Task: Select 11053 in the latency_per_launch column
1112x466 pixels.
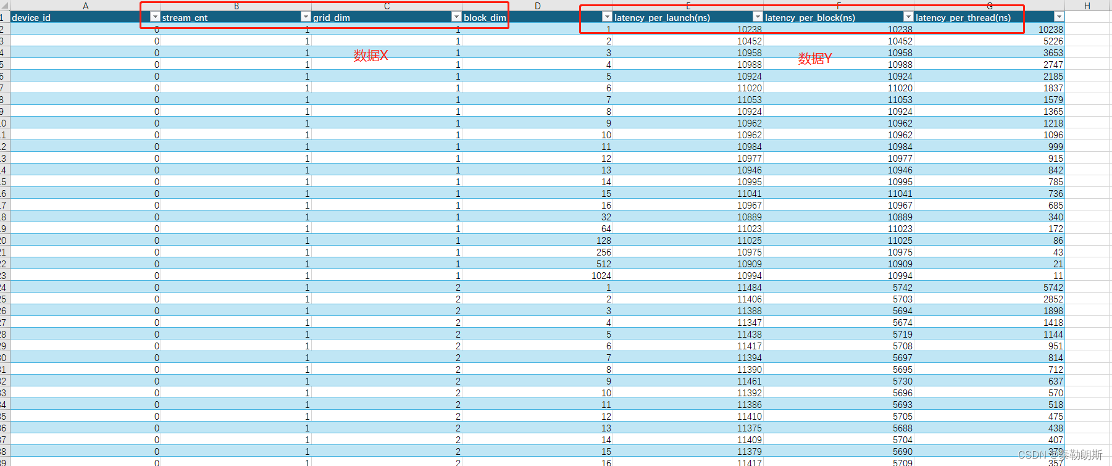Action: click(x=688, y=99)
